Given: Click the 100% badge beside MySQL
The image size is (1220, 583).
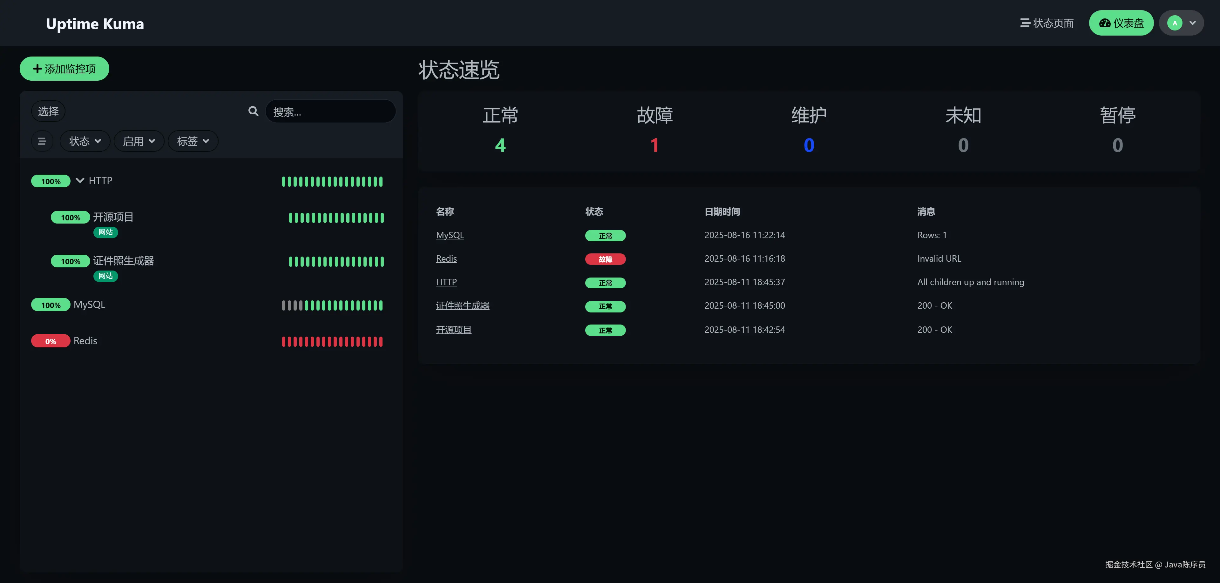Looking at the screenshot, I should click(51, 305).
